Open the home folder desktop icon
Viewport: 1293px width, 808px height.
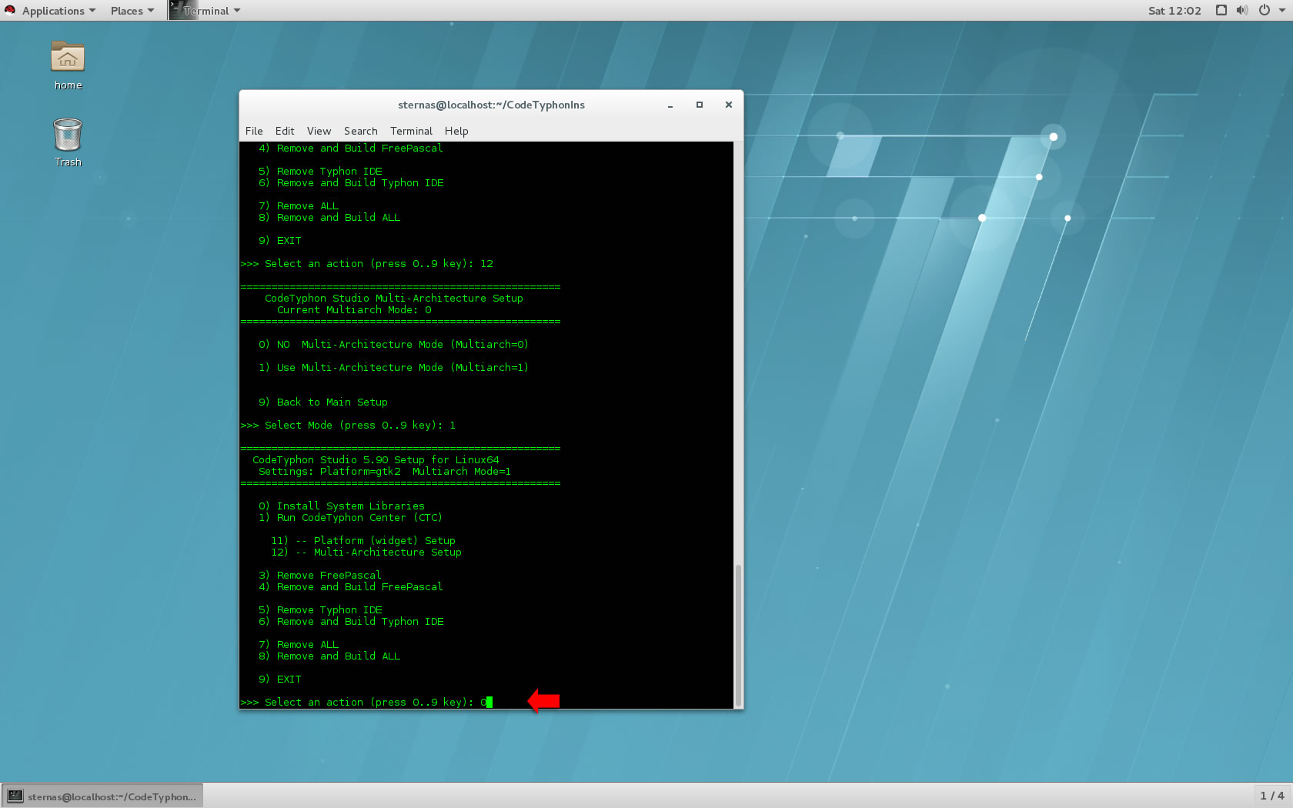(68, 65)
